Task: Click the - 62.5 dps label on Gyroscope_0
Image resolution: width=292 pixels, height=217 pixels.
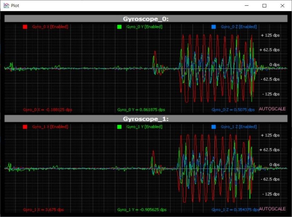Action: (x=270, y=79)
